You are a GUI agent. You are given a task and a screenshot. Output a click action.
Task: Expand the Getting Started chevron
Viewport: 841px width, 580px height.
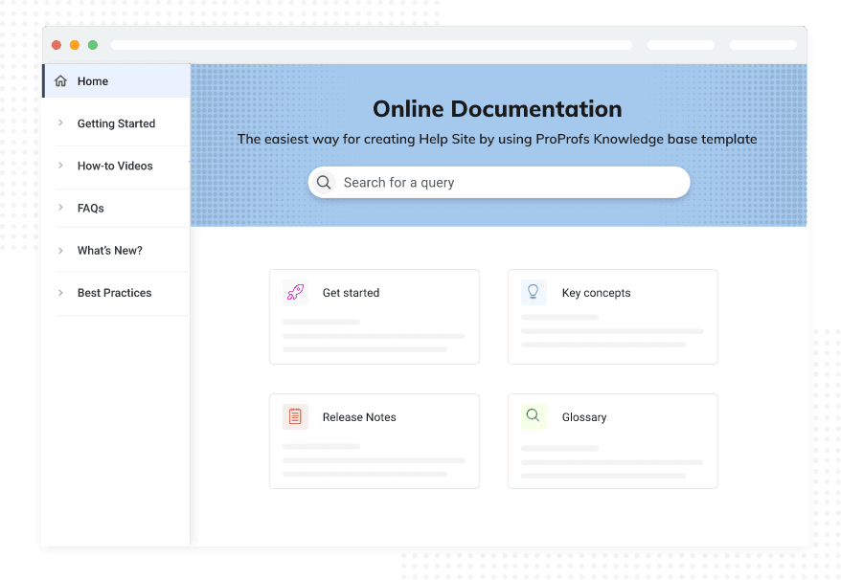[61, 123]
